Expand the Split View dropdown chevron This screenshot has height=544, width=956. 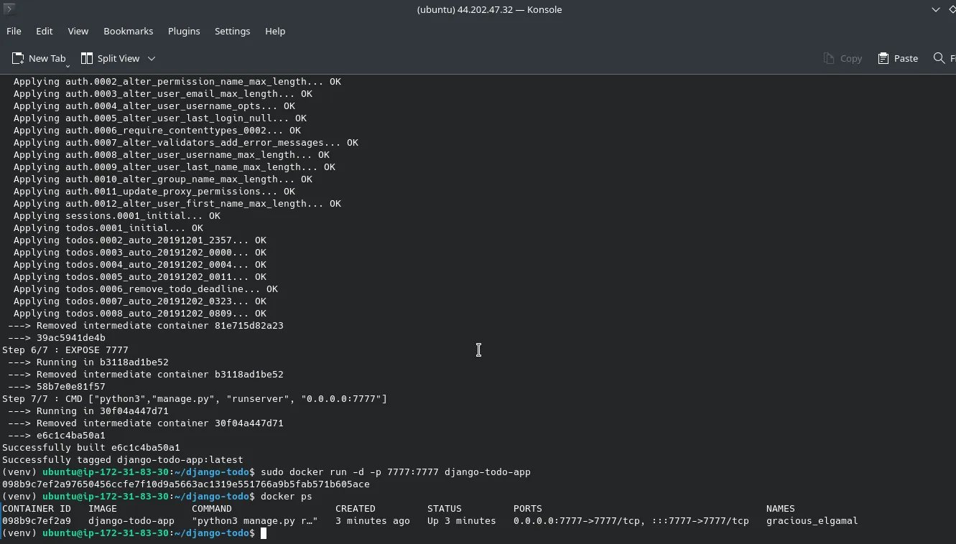click(152, 58)
